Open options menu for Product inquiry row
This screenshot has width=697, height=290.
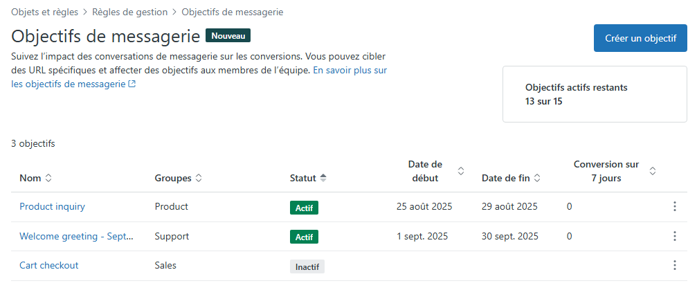(674, 207)
